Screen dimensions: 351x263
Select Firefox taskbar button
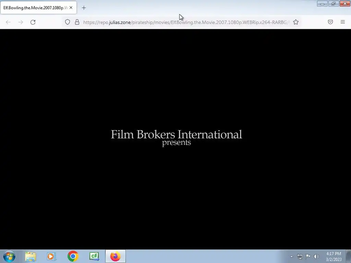pos(116,256)
